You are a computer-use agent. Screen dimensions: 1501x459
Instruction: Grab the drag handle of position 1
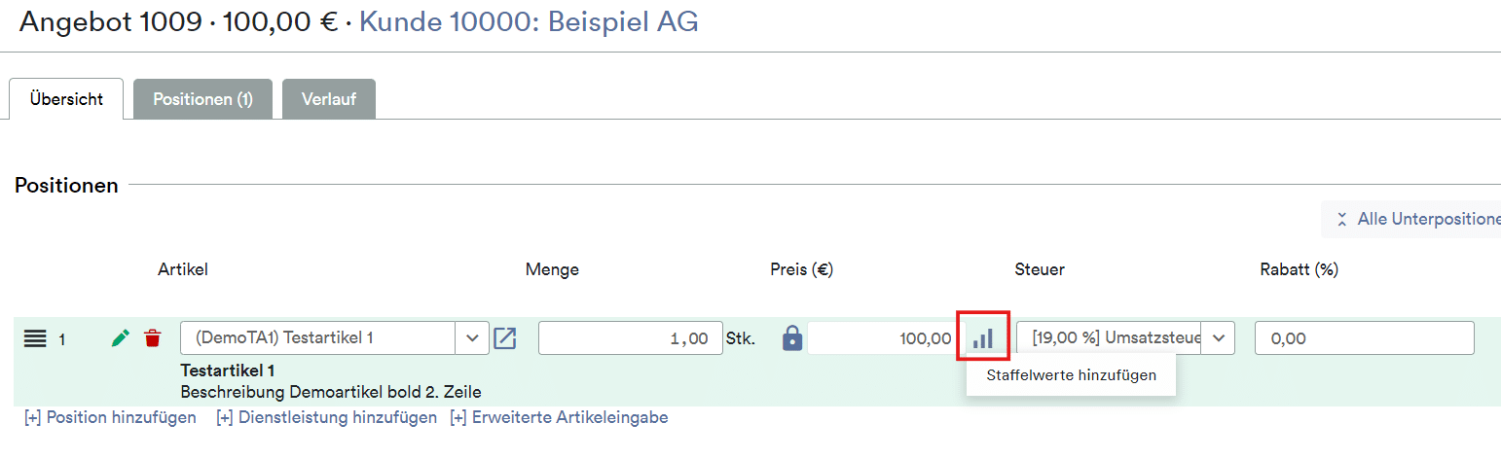click(35, 338)
